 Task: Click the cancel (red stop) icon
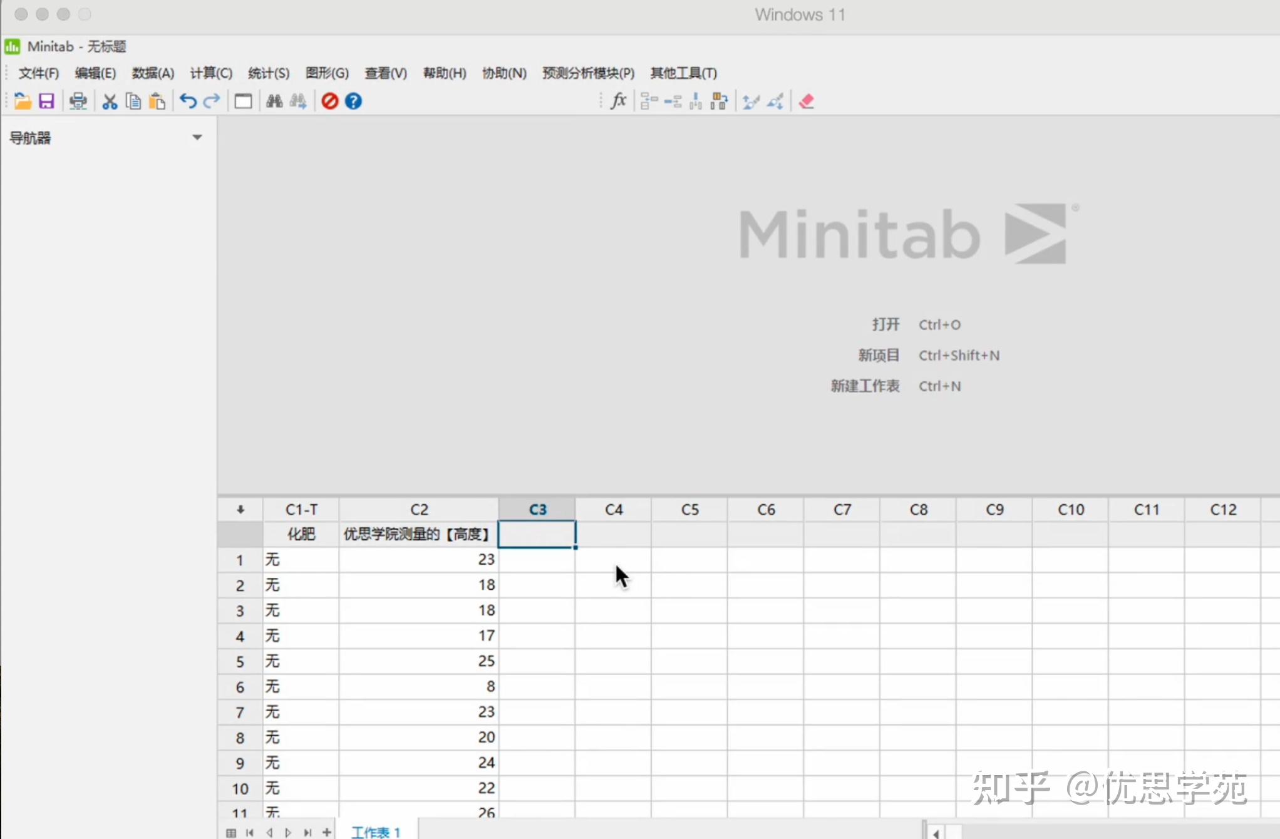pos(329,101)
